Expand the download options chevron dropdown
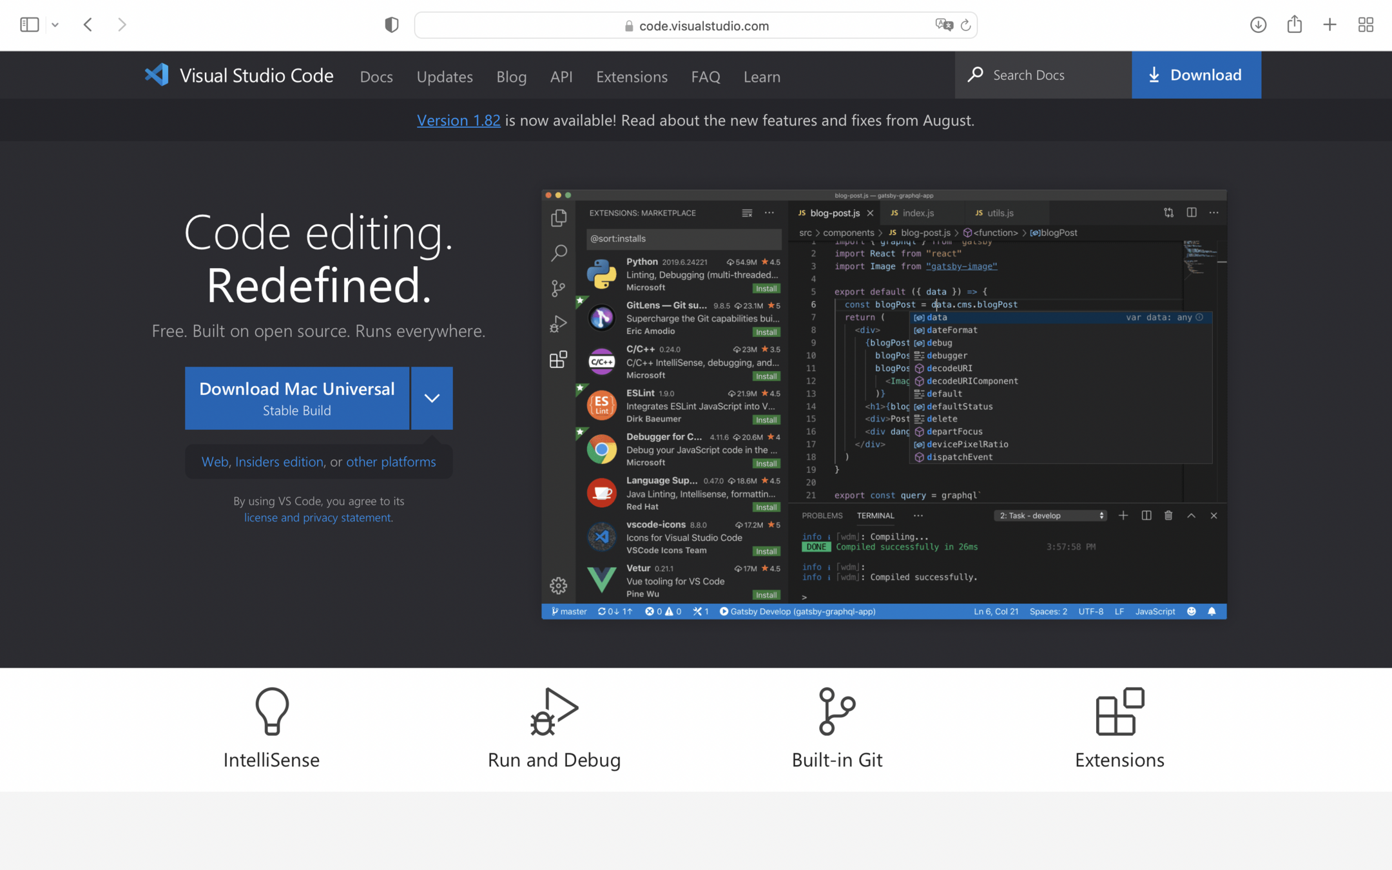Screen dimensions: 1392x870 (432, 398)
